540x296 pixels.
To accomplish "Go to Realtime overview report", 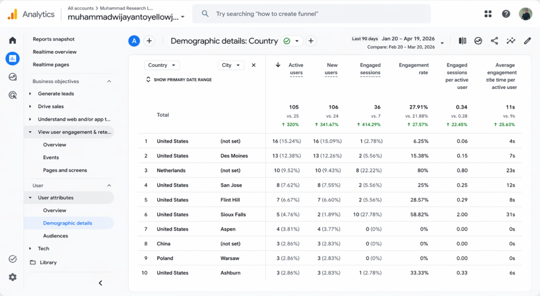I will coord(54,52).
